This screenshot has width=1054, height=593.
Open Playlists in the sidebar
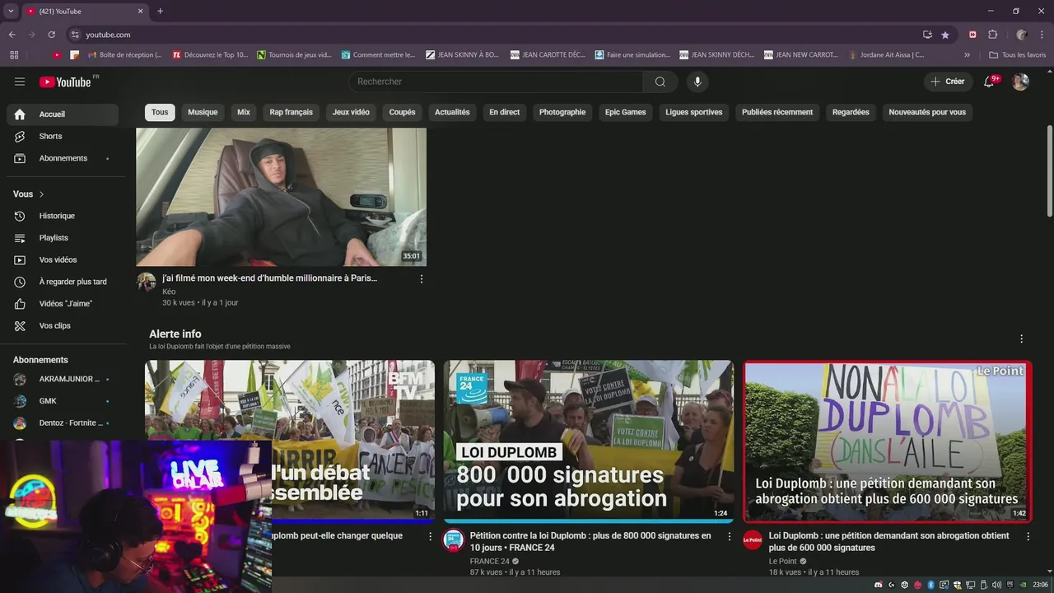click(x=63, y=238)
